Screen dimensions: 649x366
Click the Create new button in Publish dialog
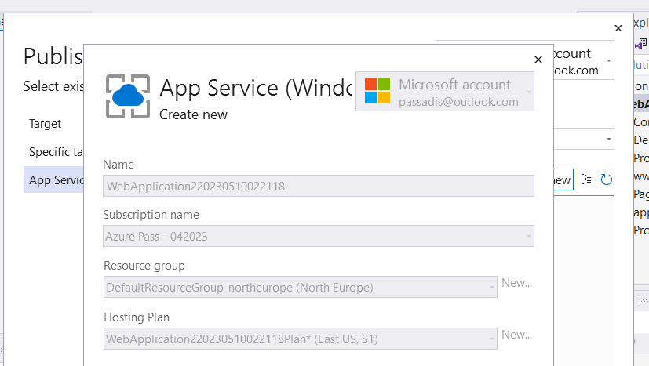(563, 179)
